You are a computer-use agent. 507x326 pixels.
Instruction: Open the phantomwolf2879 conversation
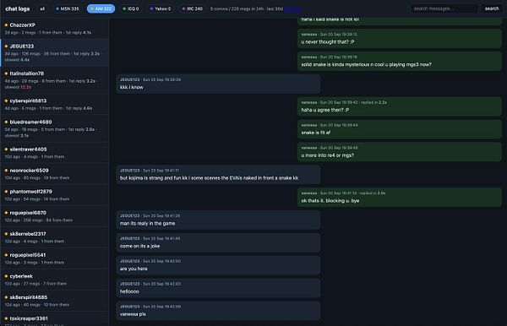coord(54,195)
